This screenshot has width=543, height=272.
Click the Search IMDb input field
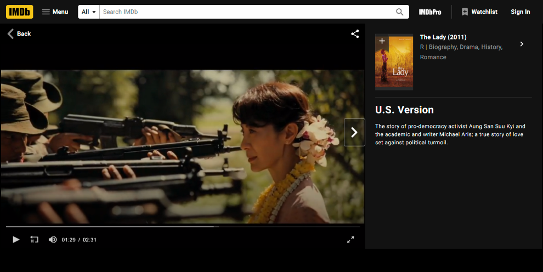click(x=247, y=12)
